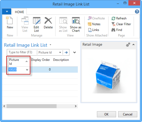Close the Retail Image Link List window
Screen dimensions: 142x122
pos(134,3)
